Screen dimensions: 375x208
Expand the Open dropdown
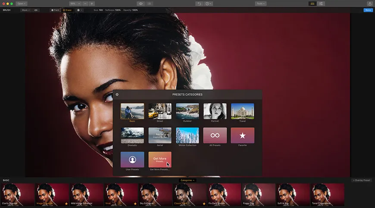point(21,3)
